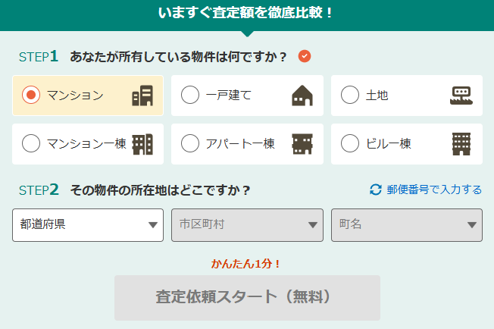Select the ビル一棟 radio button

[x=350, y=143]
